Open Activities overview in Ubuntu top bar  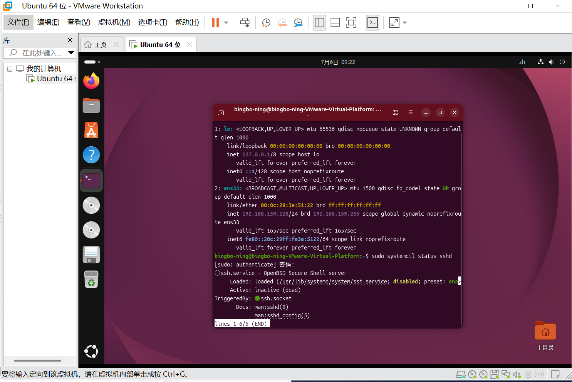(x=92, y=62)
